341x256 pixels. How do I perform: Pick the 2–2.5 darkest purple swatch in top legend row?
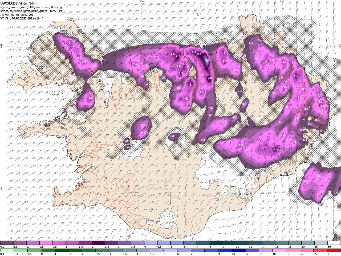pos(98,243)
